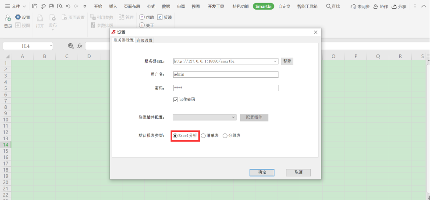The width and height of the screenshot is (430, 200).
Task: Expand the Name Box dropdown showing H14
Action: (x=51, y=46)
